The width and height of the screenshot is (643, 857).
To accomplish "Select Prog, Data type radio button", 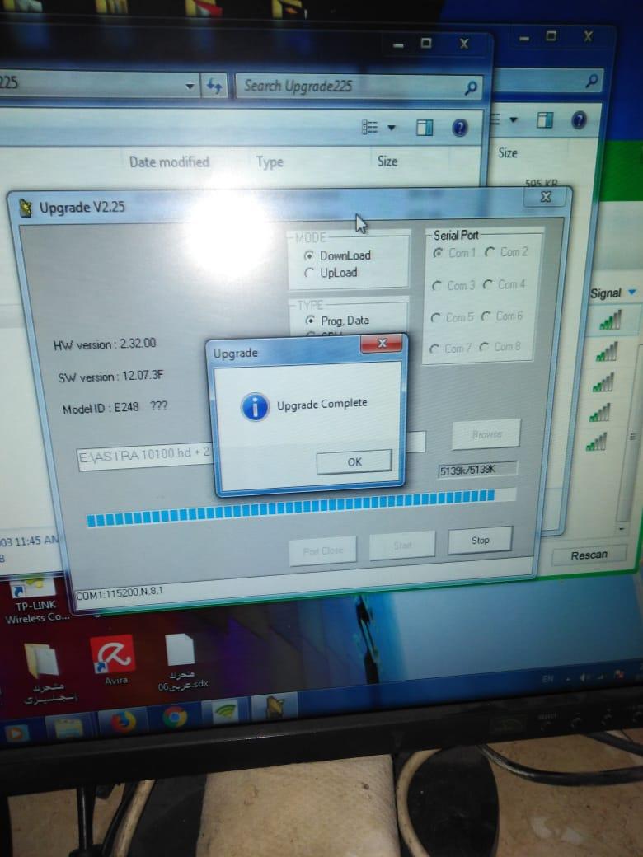I will (x=310, y=321).
